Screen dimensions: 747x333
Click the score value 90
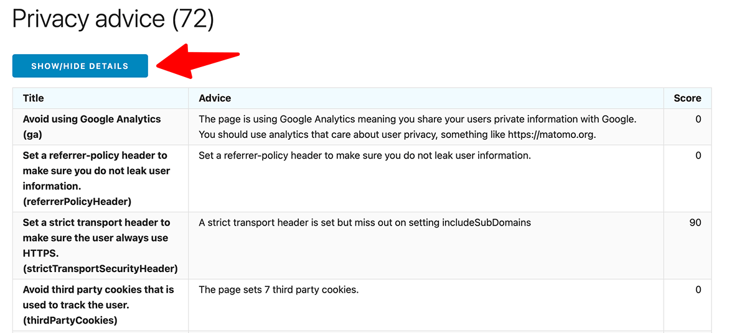(695, 222)
